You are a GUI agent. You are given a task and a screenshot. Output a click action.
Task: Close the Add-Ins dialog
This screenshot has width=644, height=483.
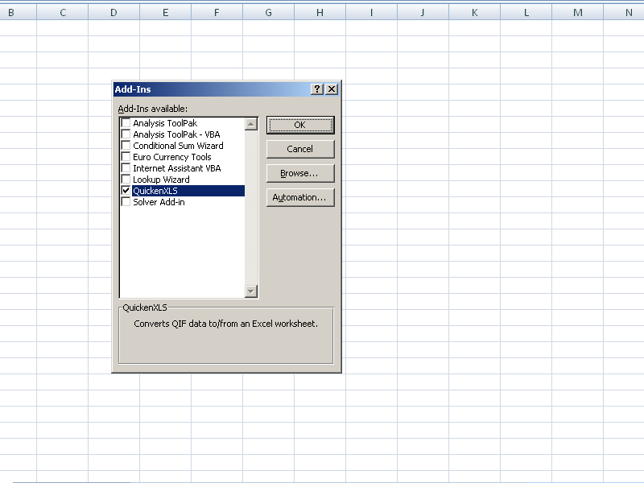click(x=332, y=89)
